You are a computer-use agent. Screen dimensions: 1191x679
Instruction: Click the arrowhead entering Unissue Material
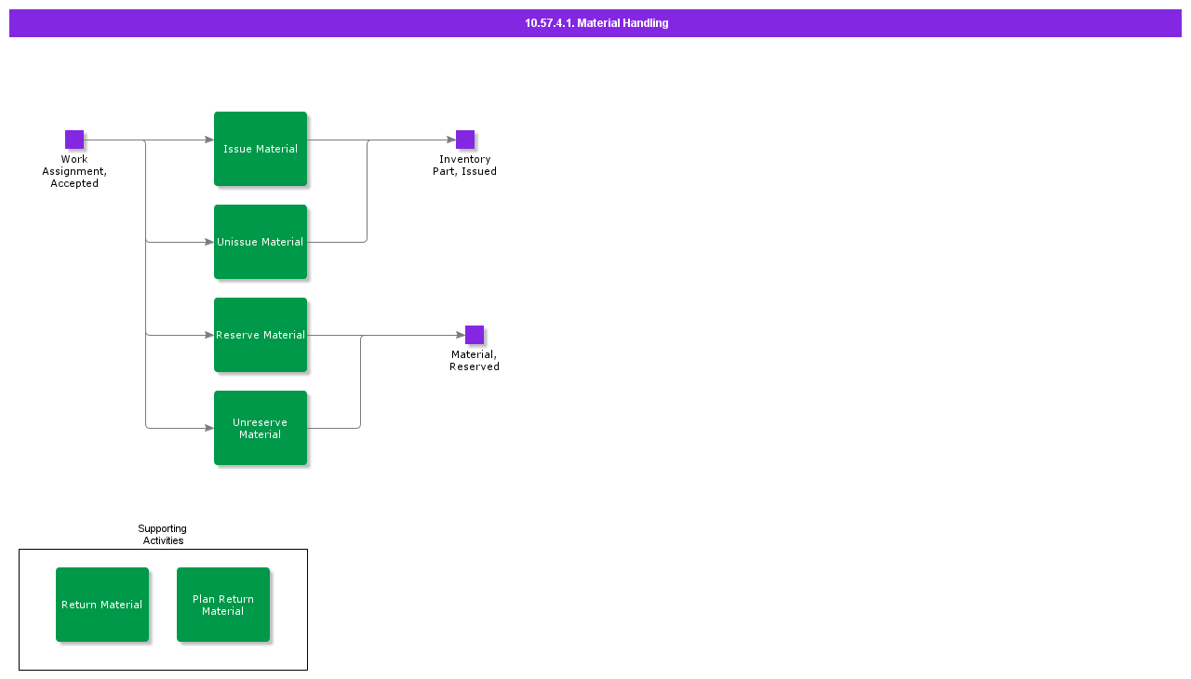coord(209,243)
